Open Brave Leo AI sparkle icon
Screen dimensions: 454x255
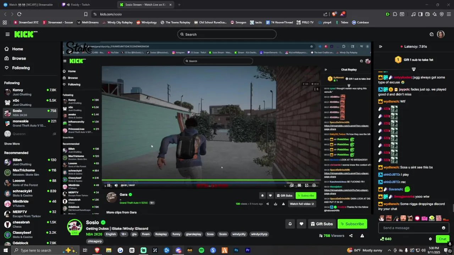pyautogui.click(x=434, y=14)
